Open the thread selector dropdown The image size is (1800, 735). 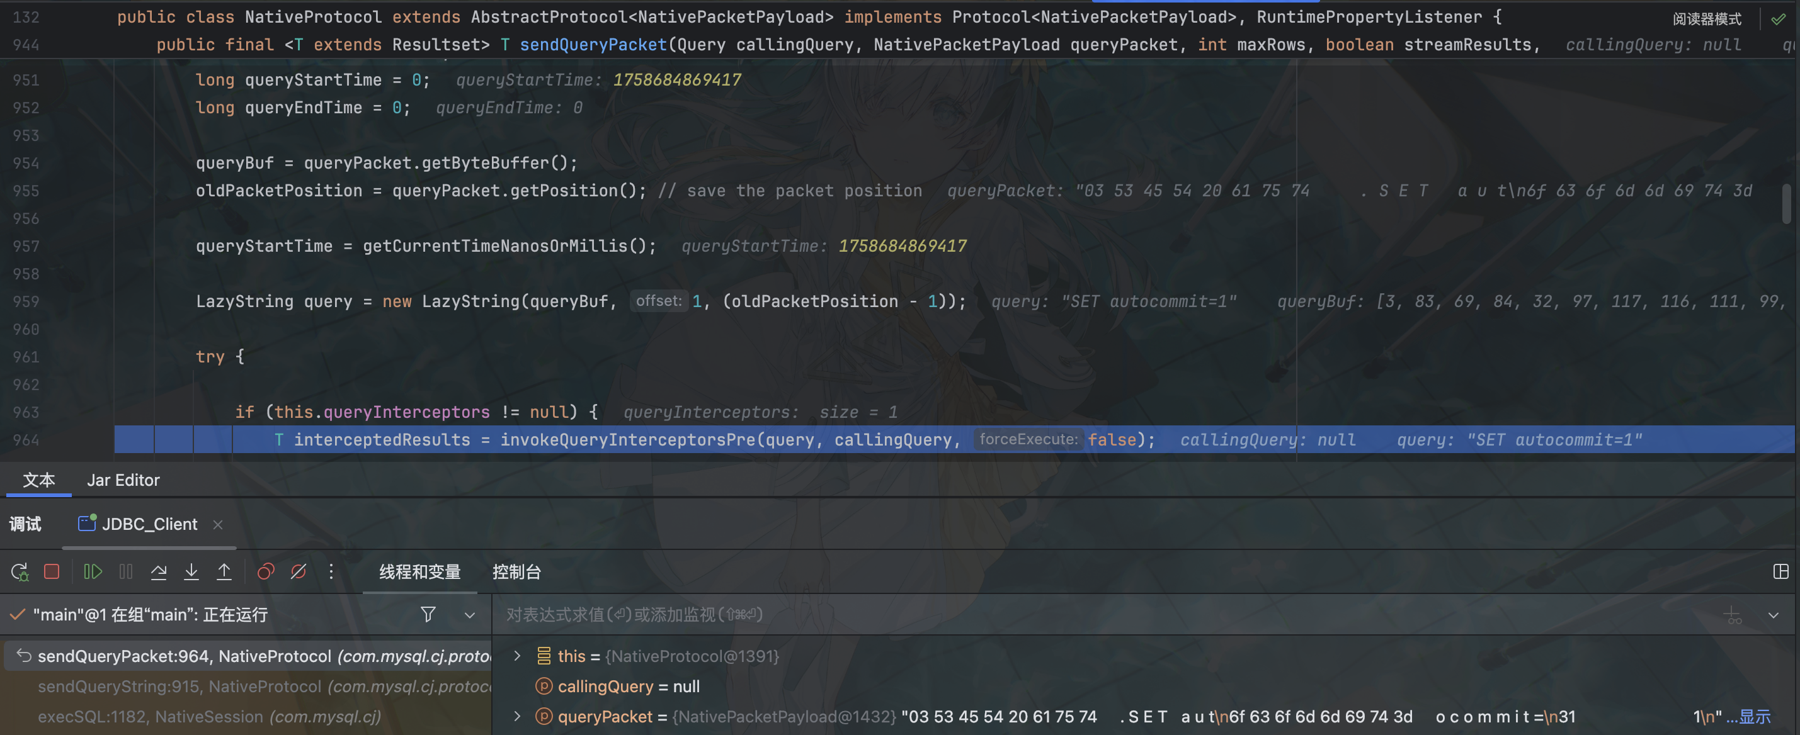470,615
